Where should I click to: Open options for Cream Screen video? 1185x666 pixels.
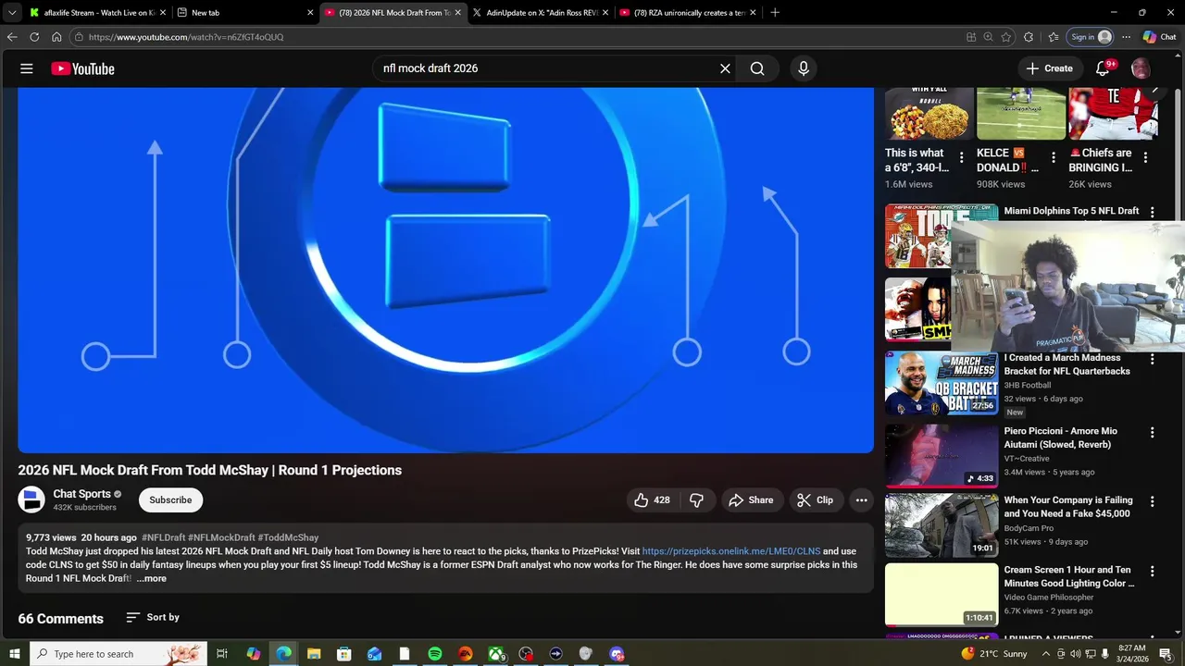[x=1153, y=572]
